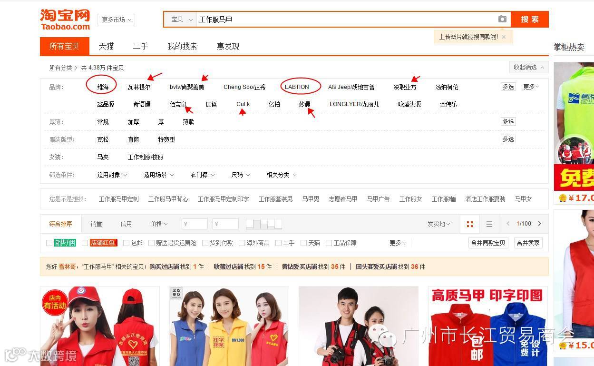Open the photographer vest product thumbnail

(x=359, y=326)
